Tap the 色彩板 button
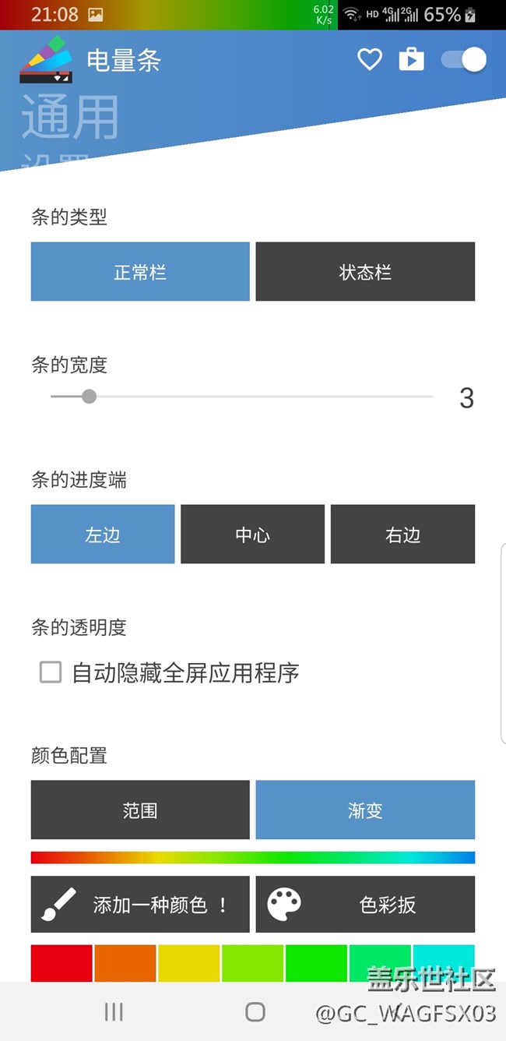Image resolution: width=506 pixels, height=1041 pixels. 364,904
